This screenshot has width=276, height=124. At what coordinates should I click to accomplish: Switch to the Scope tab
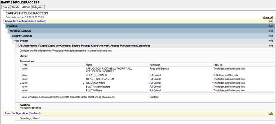click(x=6, y=7)
